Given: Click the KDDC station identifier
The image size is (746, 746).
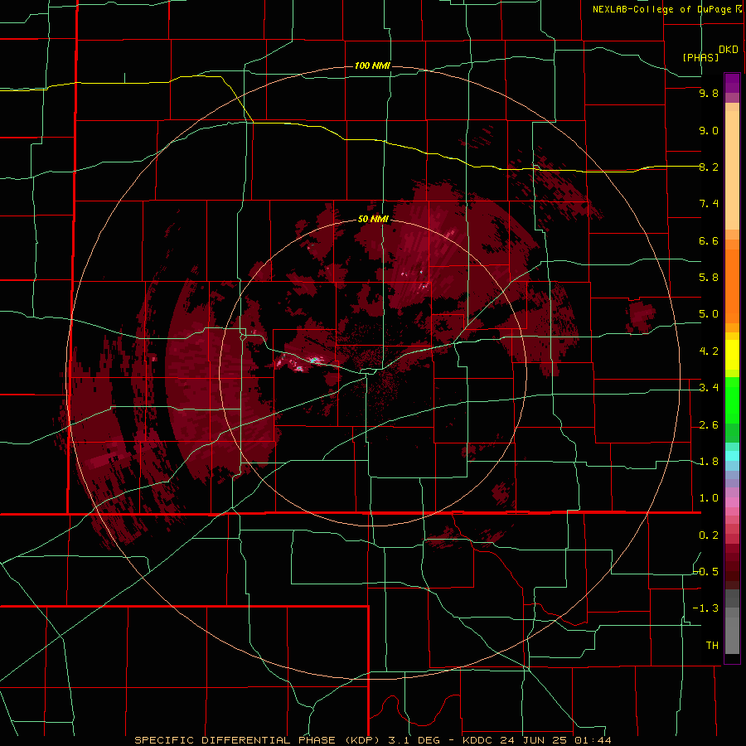Looking at the screenshot, I should (x=478, y=740).
